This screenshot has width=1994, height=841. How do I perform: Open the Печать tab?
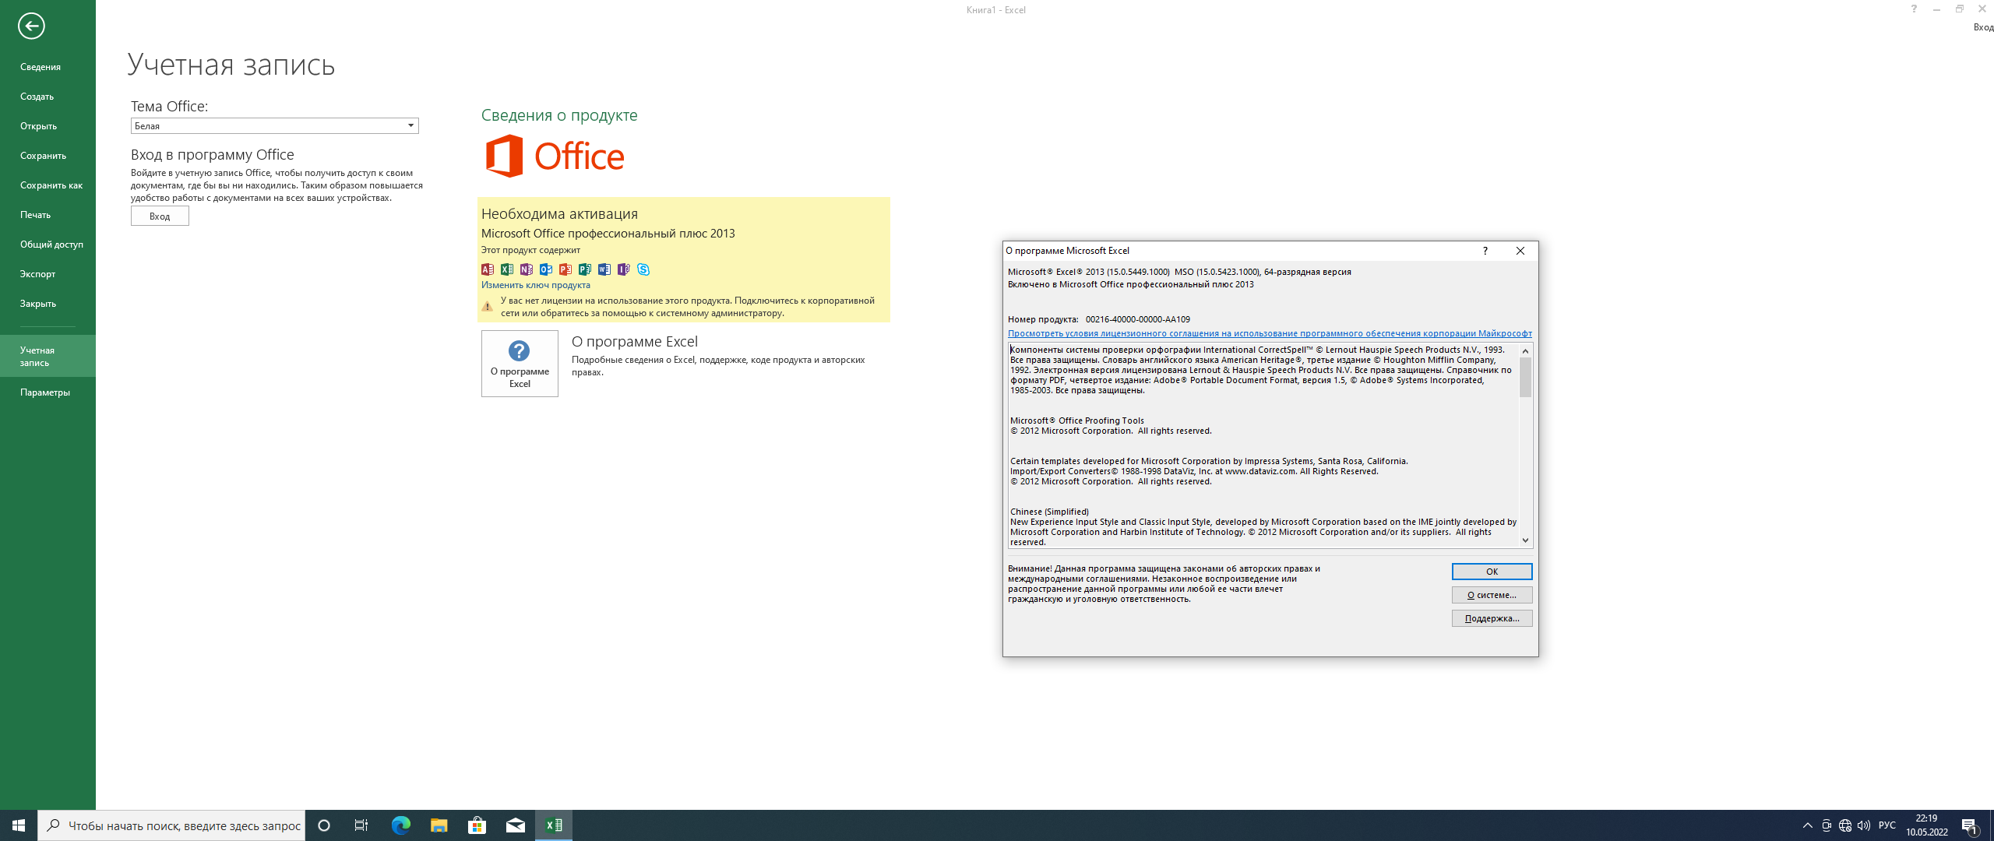pyautogui.click(x=48, y=215)
